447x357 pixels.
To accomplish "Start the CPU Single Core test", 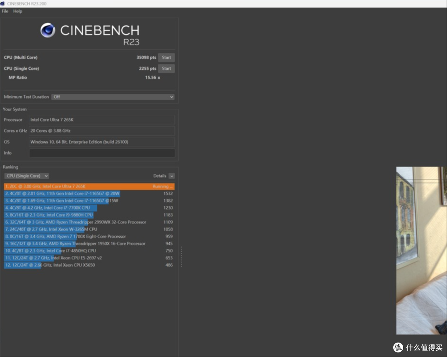I will click(166, 69).
